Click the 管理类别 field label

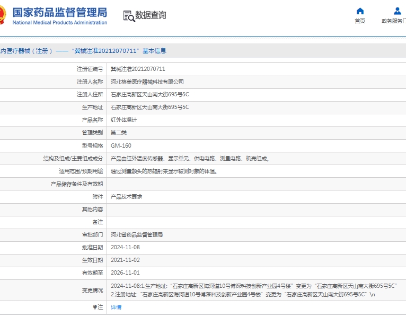click(92, 133)
